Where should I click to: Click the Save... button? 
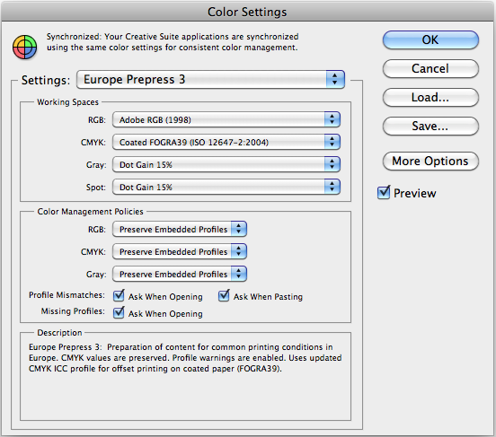click(x=430, y=127)
